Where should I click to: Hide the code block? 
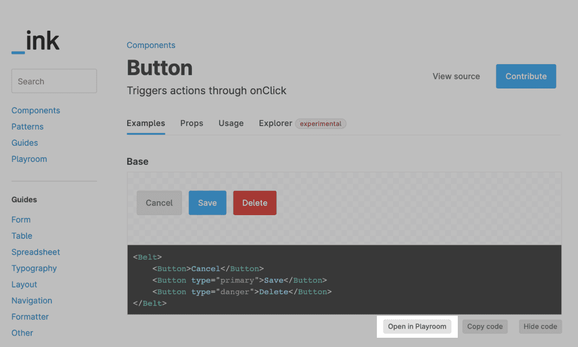[x=540, y=327]
